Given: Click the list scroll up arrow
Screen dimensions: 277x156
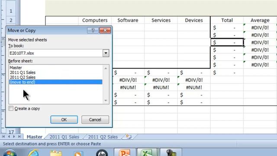Looking at the screenshot, I should 106,68.
